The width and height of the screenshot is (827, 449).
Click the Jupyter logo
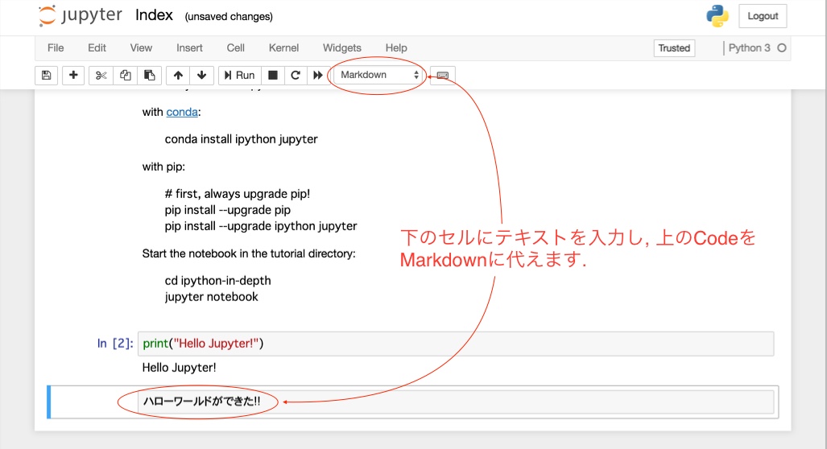[81, 15]
